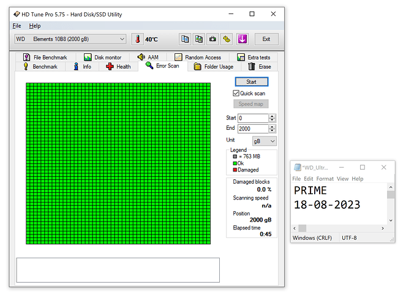Click UTF-8 in Notepad status bar

[349, 237]
